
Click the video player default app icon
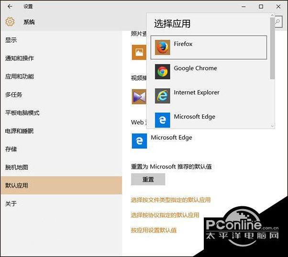139,97
